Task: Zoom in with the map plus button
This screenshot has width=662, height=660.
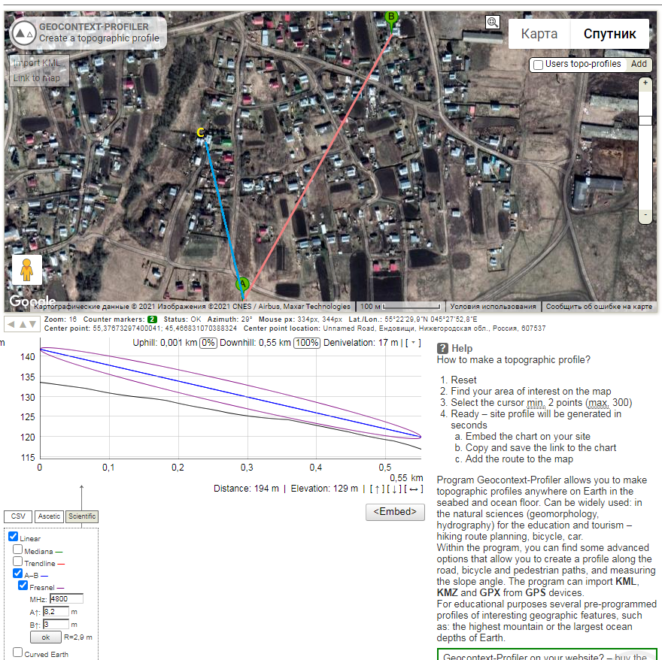Action: click(645, 83)
